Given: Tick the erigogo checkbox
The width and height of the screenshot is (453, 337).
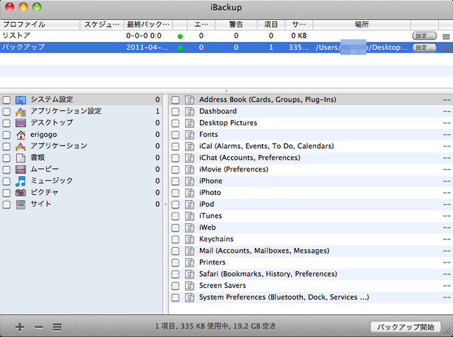Looking at the screenshot, I should tap(7, 135).
